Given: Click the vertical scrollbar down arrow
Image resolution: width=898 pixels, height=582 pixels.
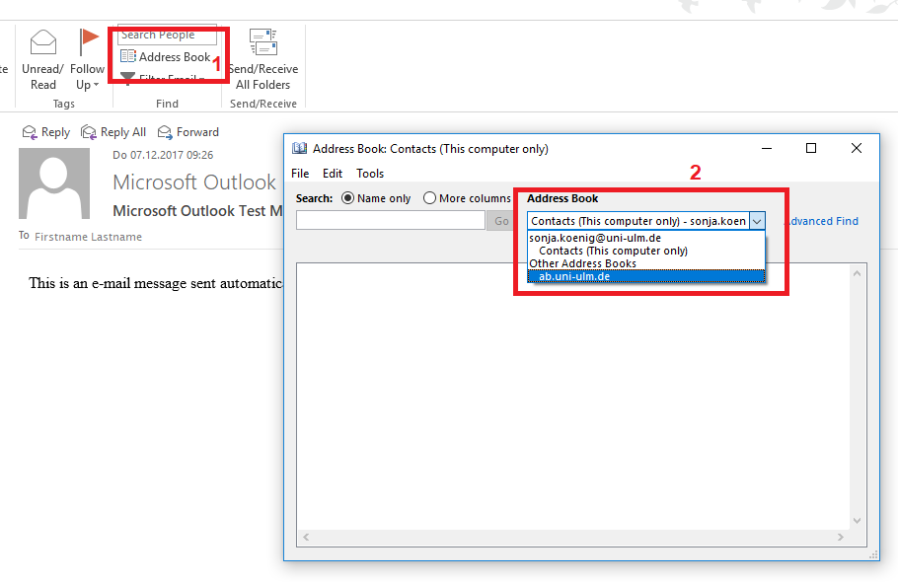Looking at the screenshot, I should (857, 520).
